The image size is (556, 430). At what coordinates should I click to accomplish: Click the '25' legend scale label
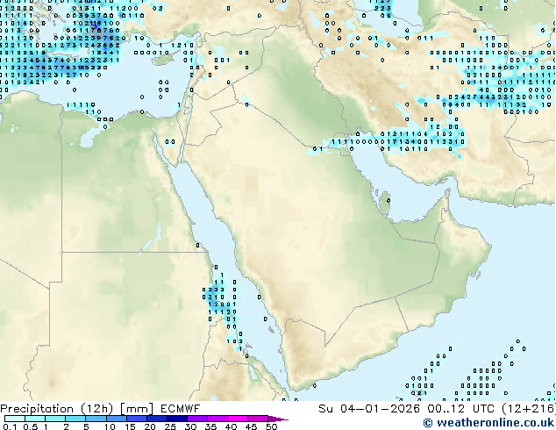(170, 426)
